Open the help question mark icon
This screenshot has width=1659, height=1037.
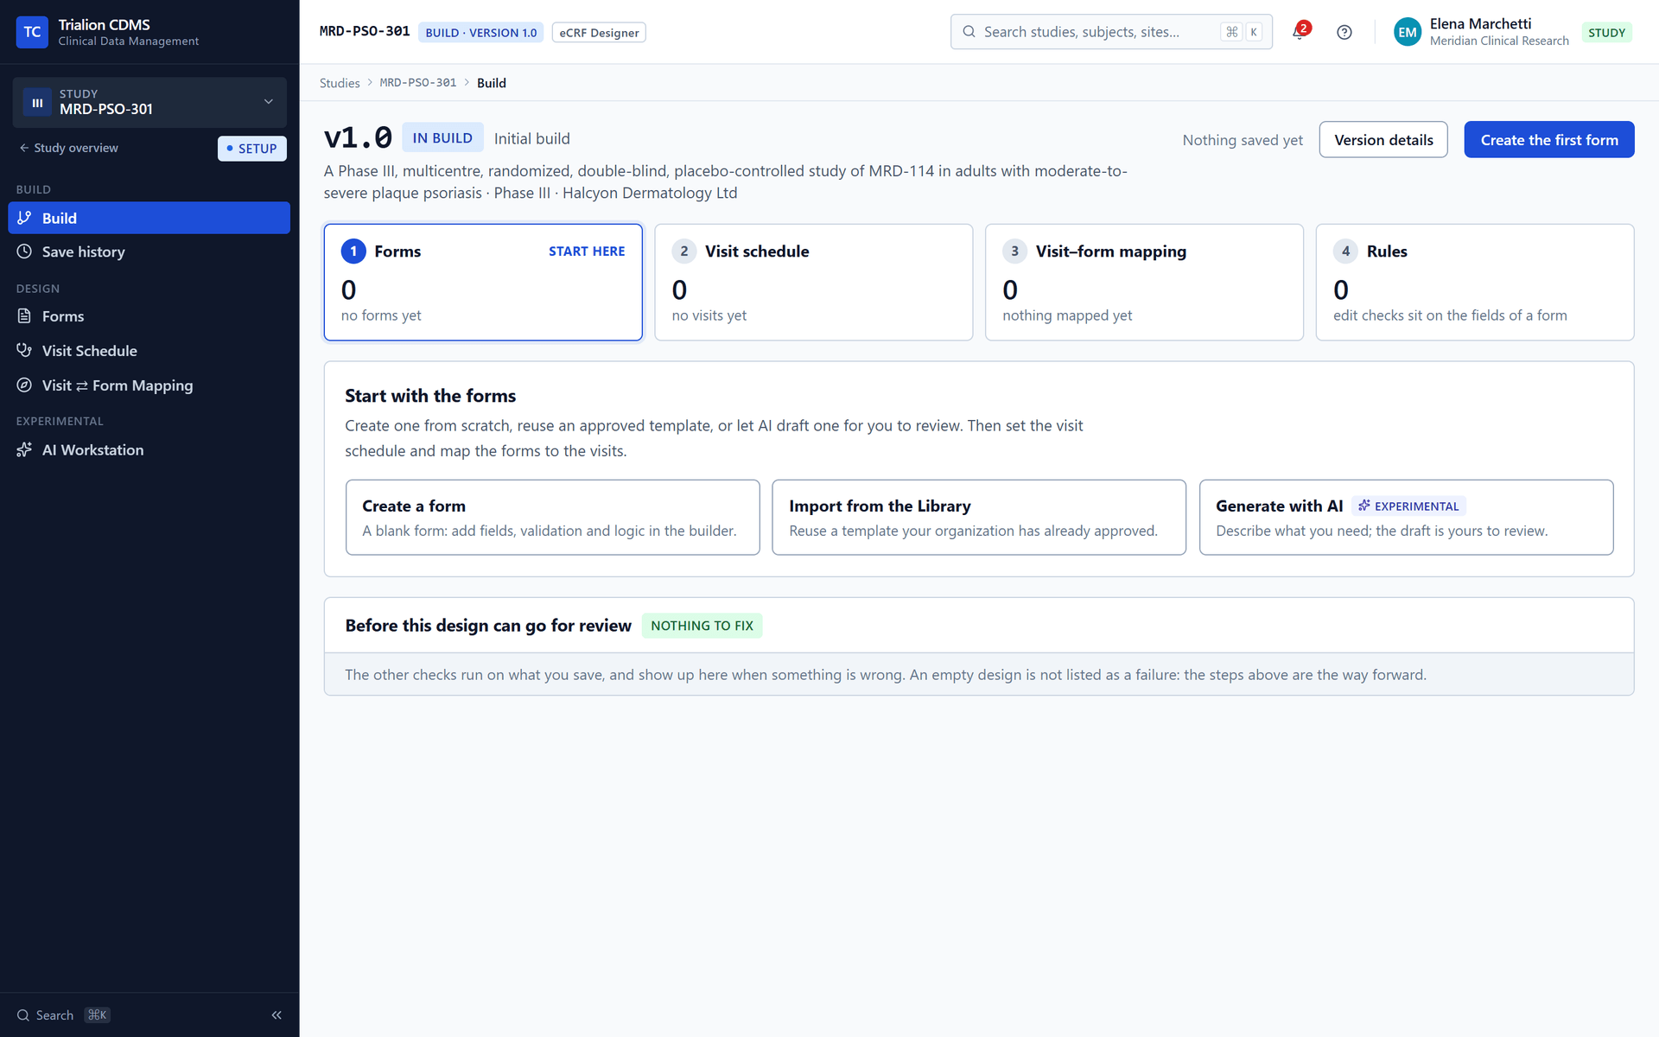(x=1344, y=32)
